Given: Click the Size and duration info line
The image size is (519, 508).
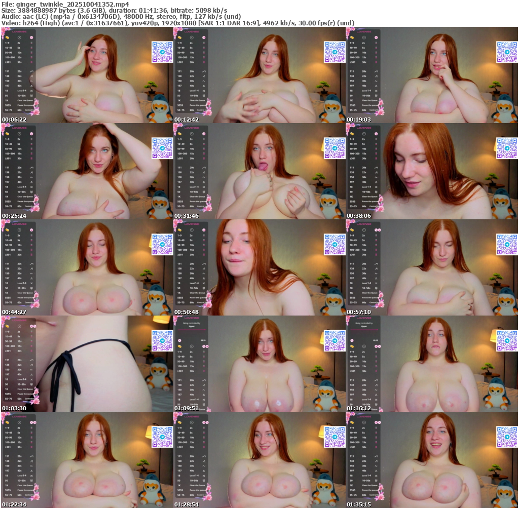Looking at the screenshot, I should click(114, 10).
